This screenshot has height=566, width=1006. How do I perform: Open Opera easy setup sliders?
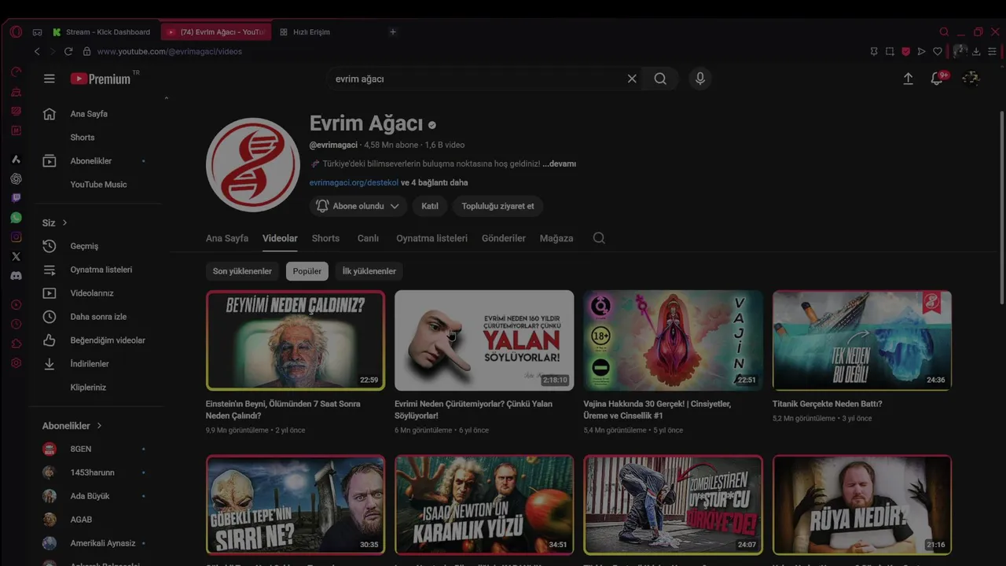point(992,51)
